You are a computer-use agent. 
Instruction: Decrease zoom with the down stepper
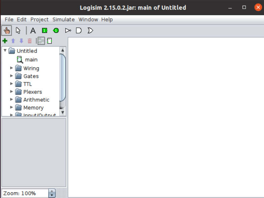52,195
